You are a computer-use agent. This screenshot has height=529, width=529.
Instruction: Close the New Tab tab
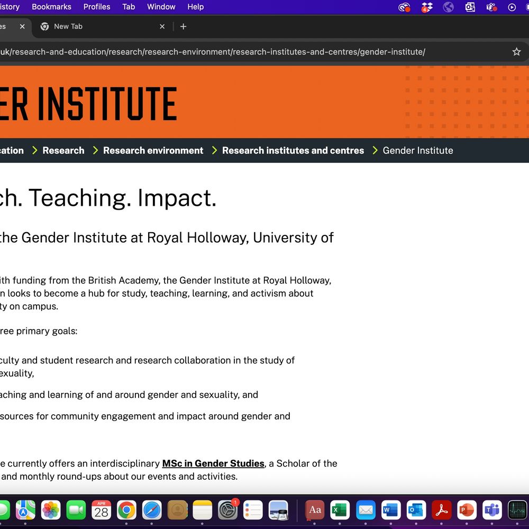pyautogui.click(x=162, y=26)
